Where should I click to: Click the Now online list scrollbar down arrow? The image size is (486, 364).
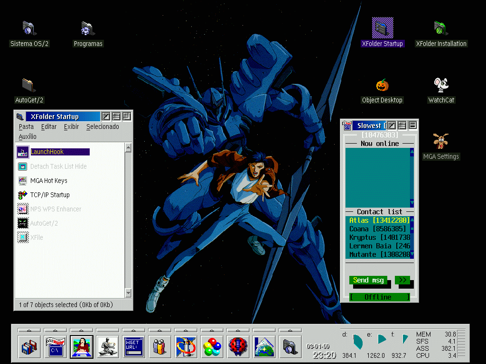coord(412,203)
